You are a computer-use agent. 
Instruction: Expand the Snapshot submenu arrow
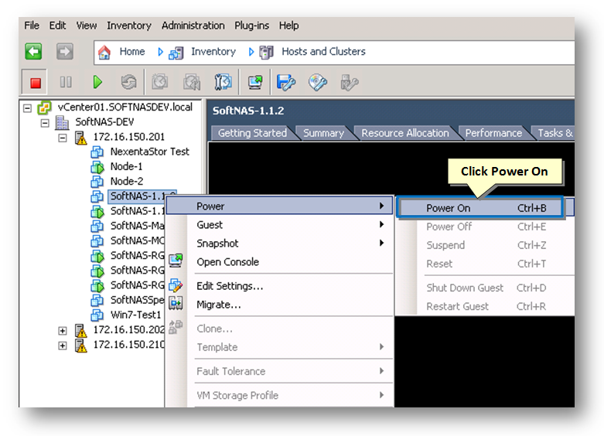pyautogui.click(x=381, y=243)
